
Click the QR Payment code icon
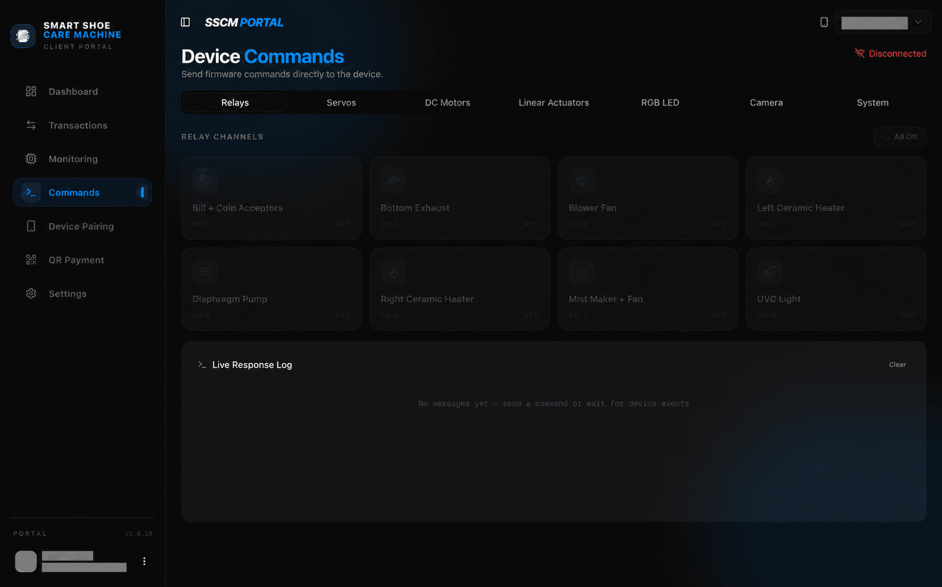click(x=31, y=260)
